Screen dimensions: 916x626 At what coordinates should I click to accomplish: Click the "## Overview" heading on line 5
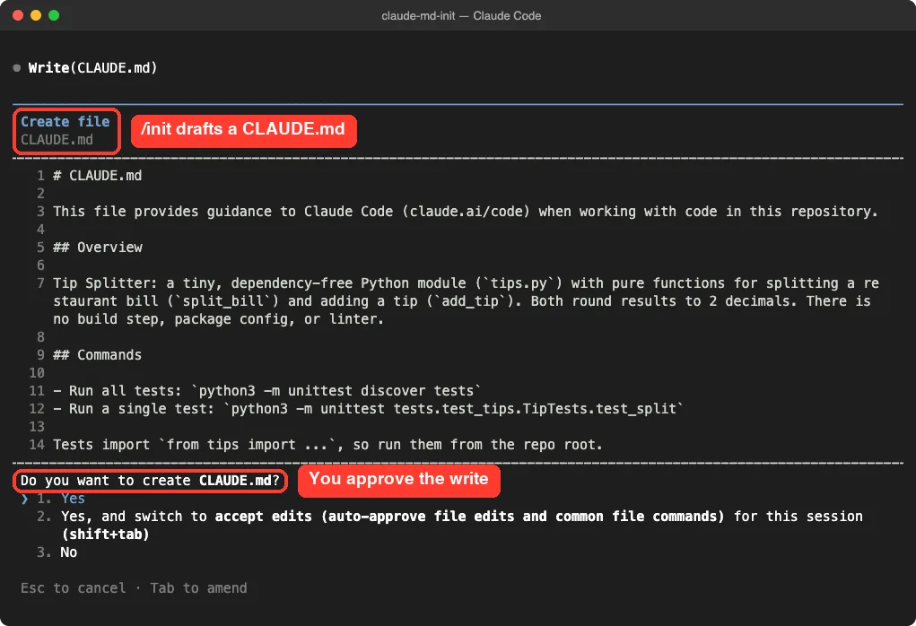click(98, 247)
